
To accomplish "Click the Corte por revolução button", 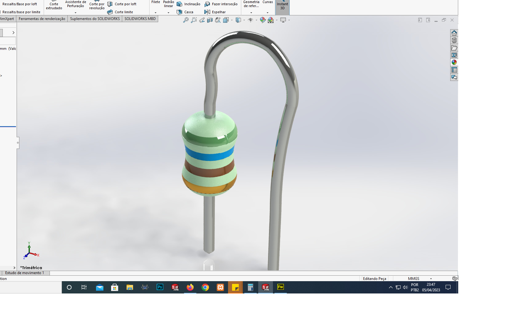I will (x=97, y=5).
